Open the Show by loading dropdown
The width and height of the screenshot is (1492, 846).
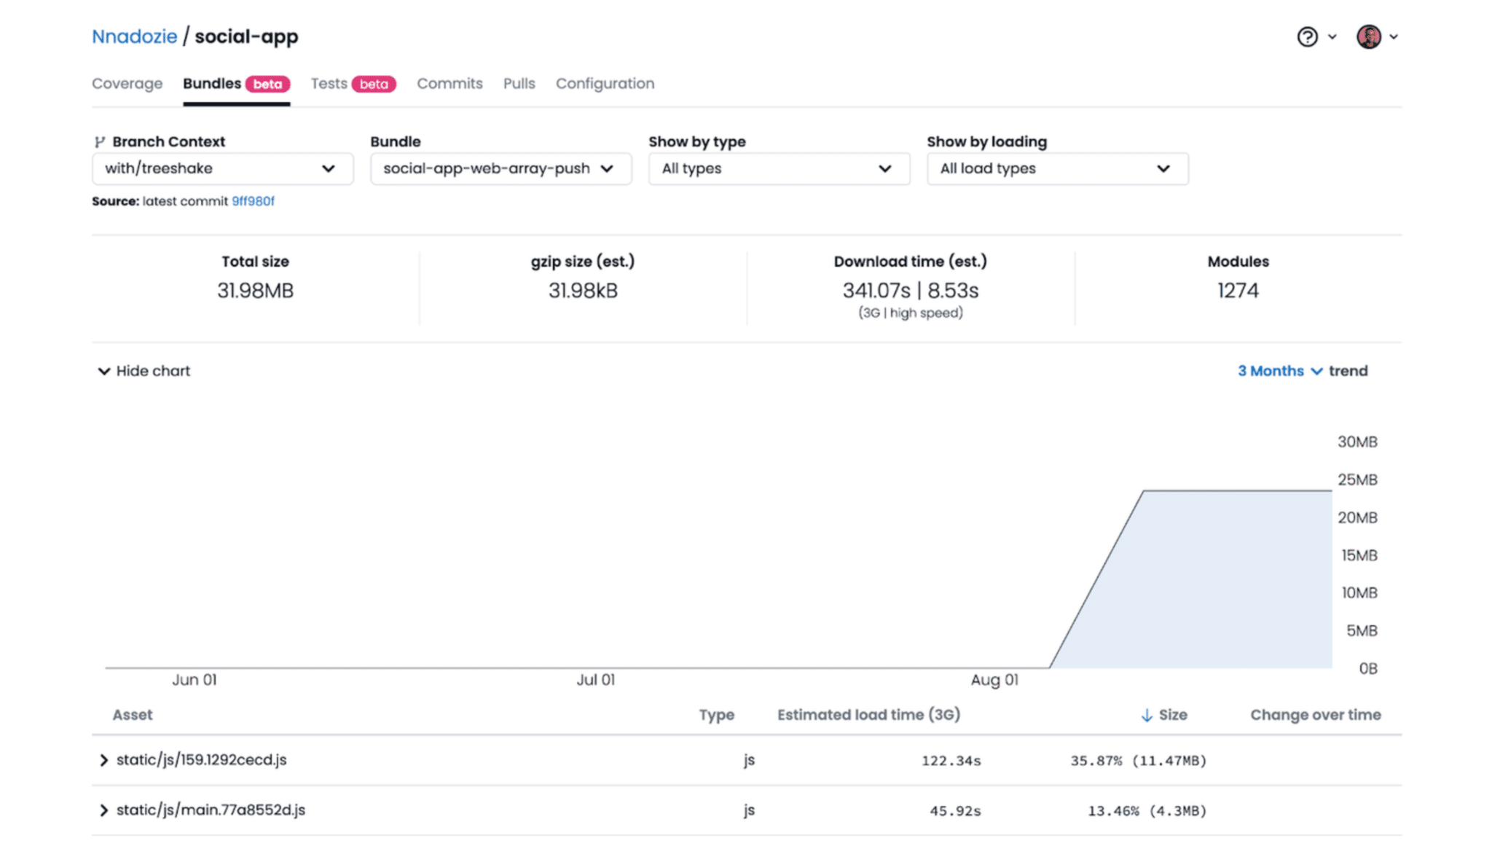tap(1057, 168)
